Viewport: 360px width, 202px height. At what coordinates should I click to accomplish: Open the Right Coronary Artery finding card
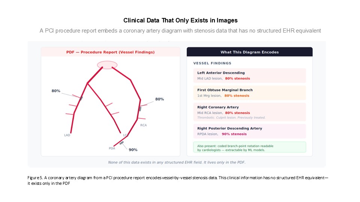tap(249, 112)
